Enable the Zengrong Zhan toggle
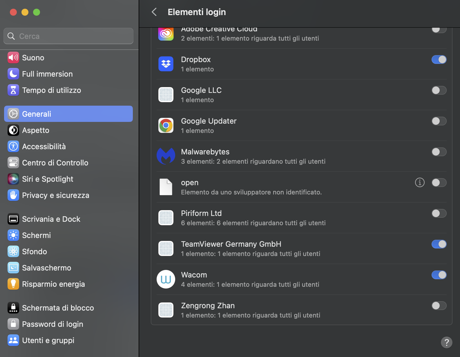The height and width of the screenshot is (357, 460). pyautogui.click(x=439, y=306)
